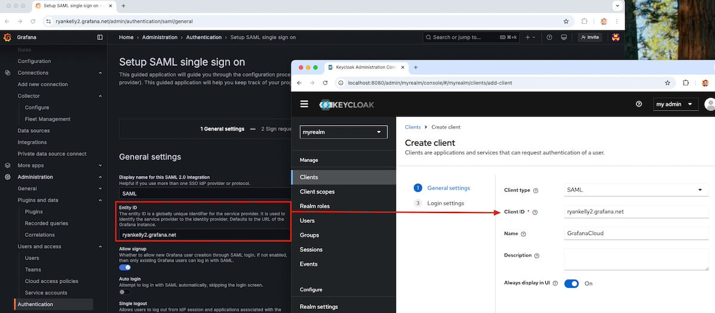Bookmark Grafana page with the star icon
Image resolution: width=715 pixels, height=313 pixels.
click(566, 21)
